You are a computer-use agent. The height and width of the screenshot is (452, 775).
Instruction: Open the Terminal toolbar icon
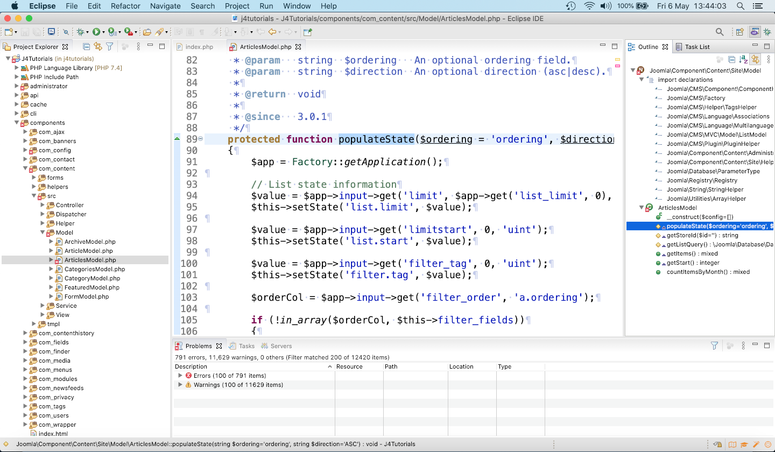pyautogui.click(x=51, y=32)
